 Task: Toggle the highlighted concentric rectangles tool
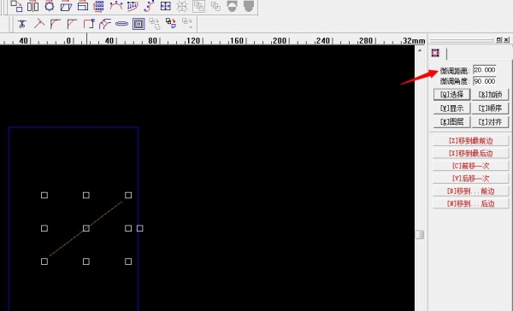(139, 24)
